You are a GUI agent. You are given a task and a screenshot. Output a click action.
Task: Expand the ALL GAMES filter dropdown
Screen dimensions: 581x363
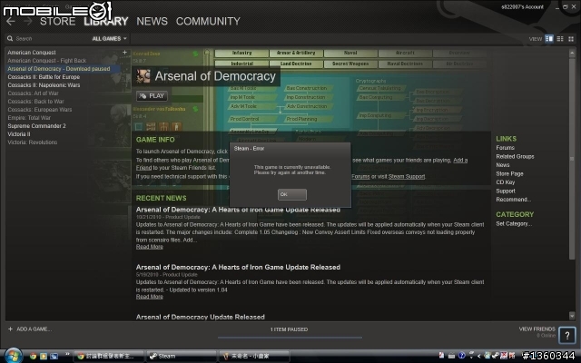(x=109, y=38)
